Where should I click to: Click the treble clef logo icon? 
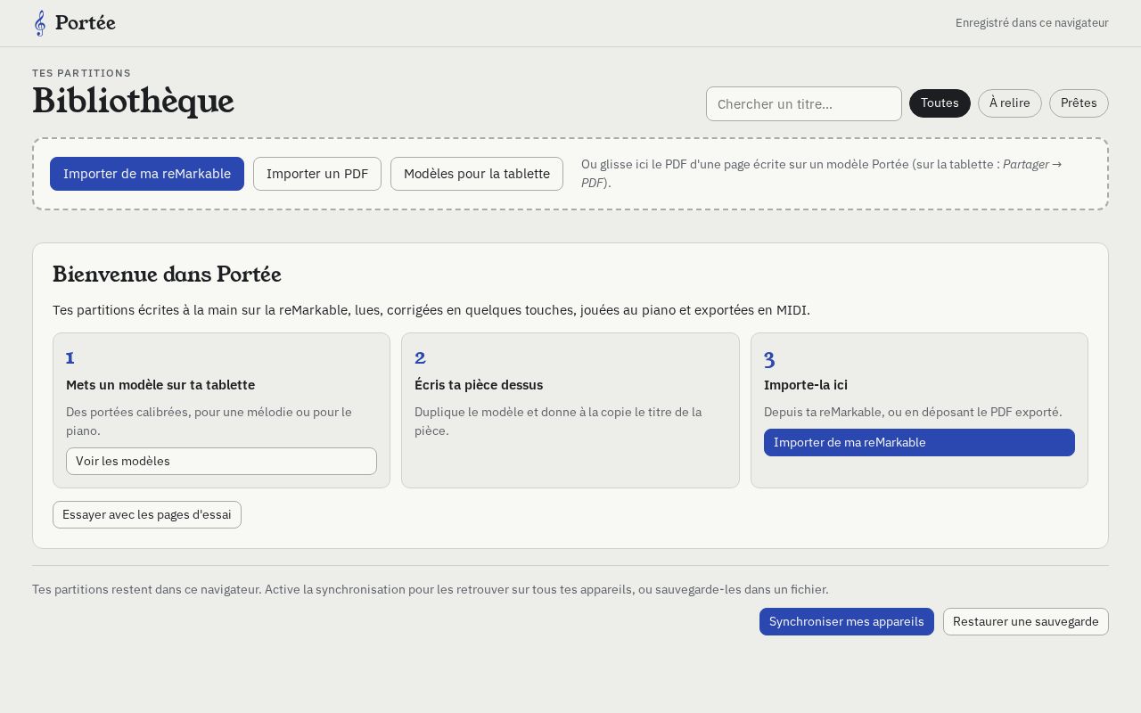tap(40, 23)
